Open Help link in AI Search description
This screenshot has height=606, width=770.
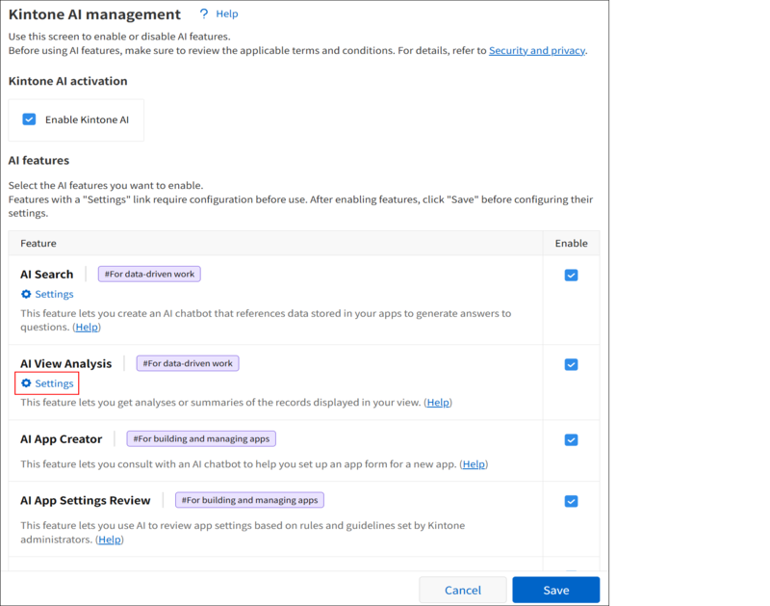pos(87,328)
